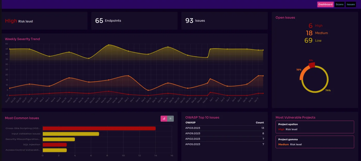Viewport: 361px width, 161px height.
Task: Select the API03:2023 row in OWASP table
Action: coord(224,128)
